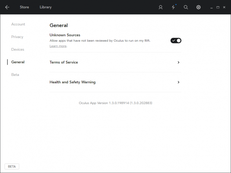Screen dimensions: 231x173
Task: Select Account in settings sidebar
Action: (18, 24)
